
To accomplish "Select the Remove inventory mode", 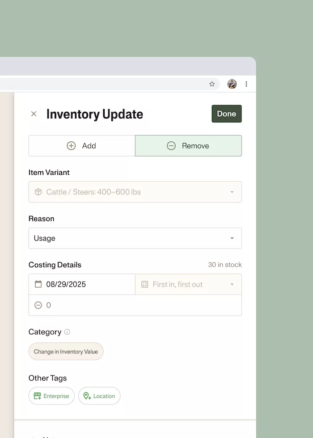I will click(188, 146).
